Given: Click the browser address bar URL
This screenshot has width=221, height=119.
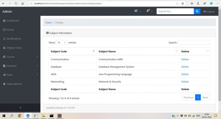Looking at the screenshot, I should 68,4.
